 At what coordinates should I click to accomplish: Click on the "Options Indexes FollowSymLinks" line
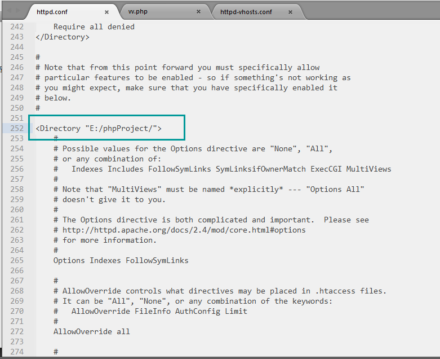pyautogui.click(x=121, y=260)
